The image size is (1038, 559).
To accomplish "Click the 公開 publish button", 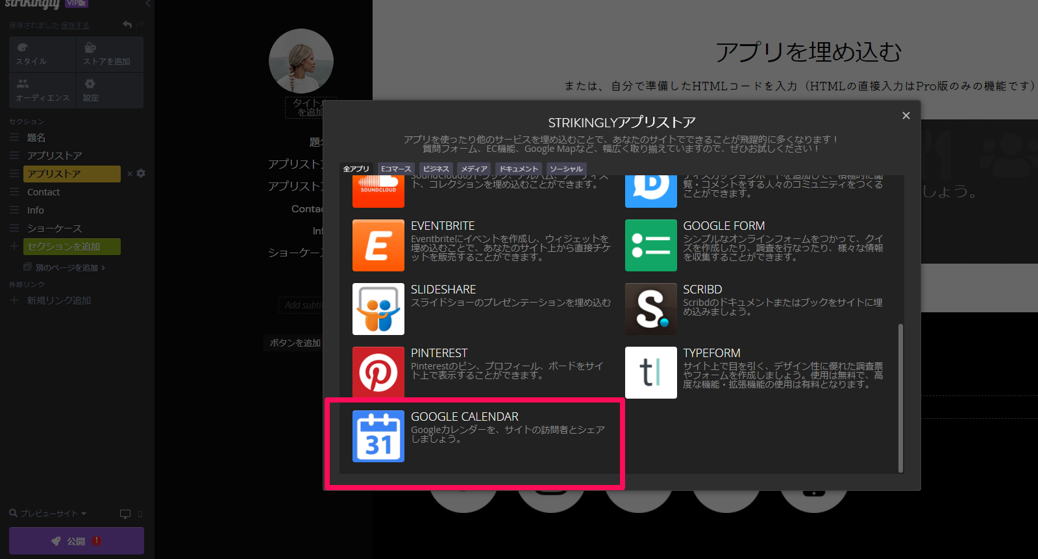I will tap(77, 541).
